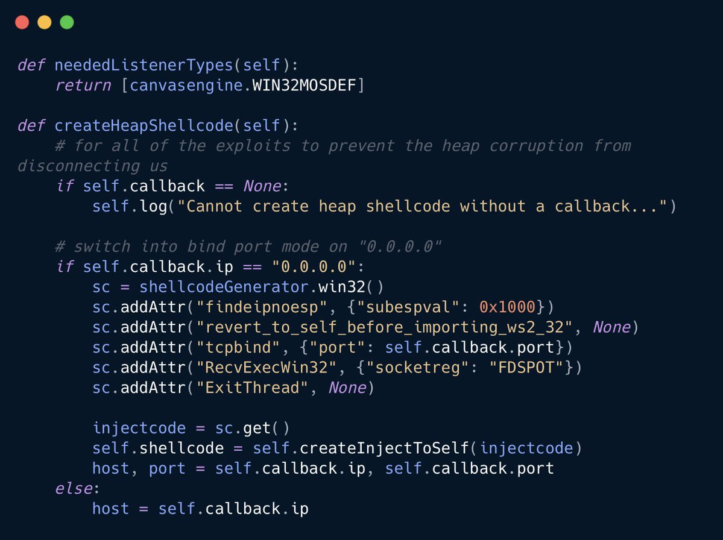Click the win32() call
The image size is (723, 540).
[351, 287]
